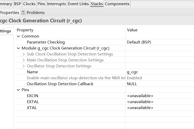The image size is (194, 129).
Task: Select the Components tab
Action: click(x=117, y=4)
